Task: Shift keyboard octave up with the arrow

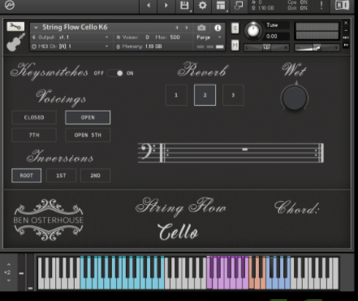Action: (9, 264)
